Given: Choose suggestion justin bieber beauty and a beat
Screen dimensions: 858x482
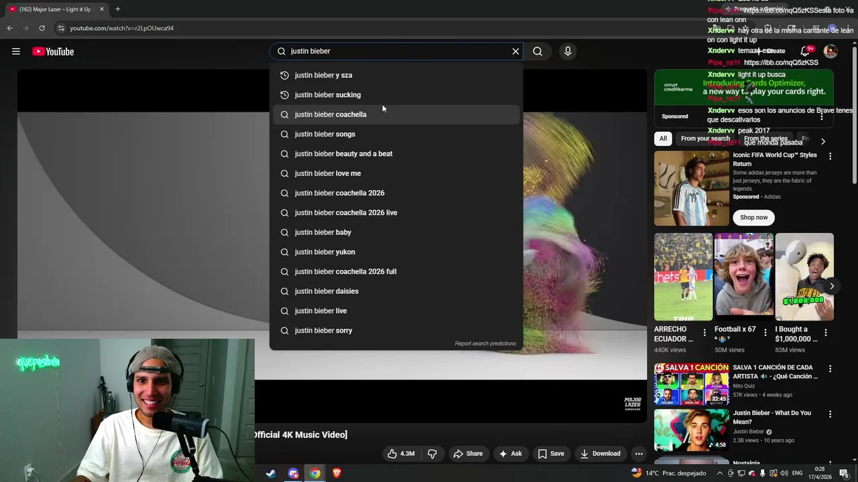Looking at the screenshot, I should 396,154.
